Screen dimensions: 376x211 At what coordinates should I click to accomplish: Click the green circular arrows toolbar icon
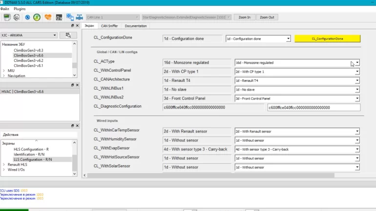point(37,17)
